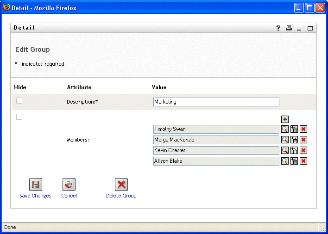Check the Hide box for Members
This screenshot has height=234, width=328.
tap(19, 117)
